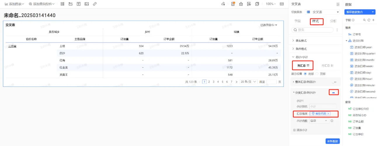Viewport: 377px width, 146px height.
Task: Click the 搜索 style search field
Action: 313,30
